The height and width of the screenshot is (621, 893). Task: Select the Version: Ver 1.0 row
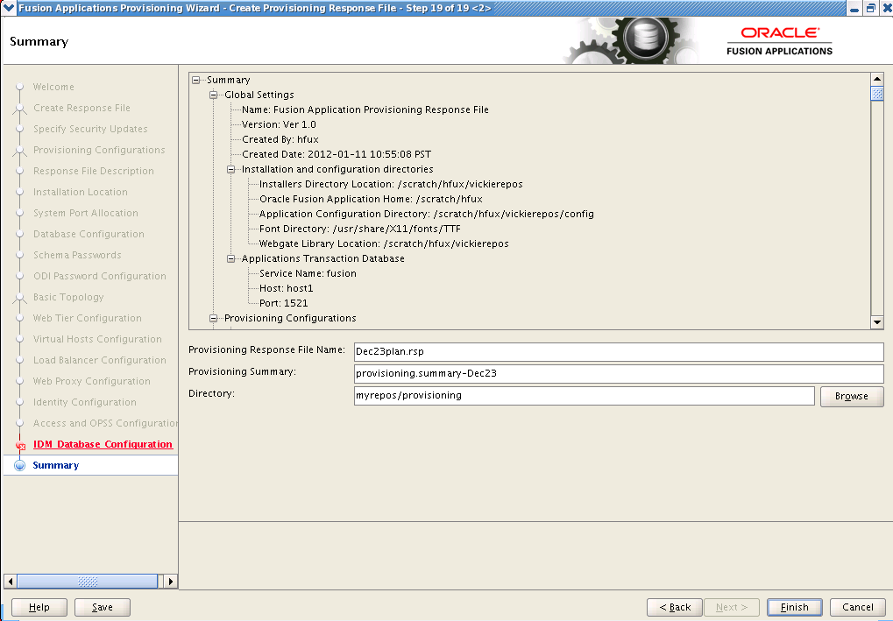(279, 124)
